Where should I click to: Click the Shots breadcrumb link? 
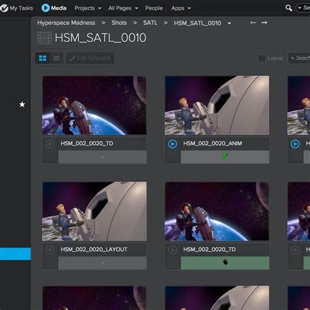pyautogui.click(x=119, y=23)
